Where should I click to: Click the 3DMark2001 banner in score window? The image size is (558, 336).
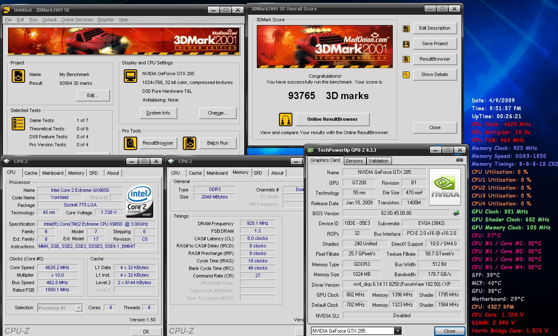[325, 47]
